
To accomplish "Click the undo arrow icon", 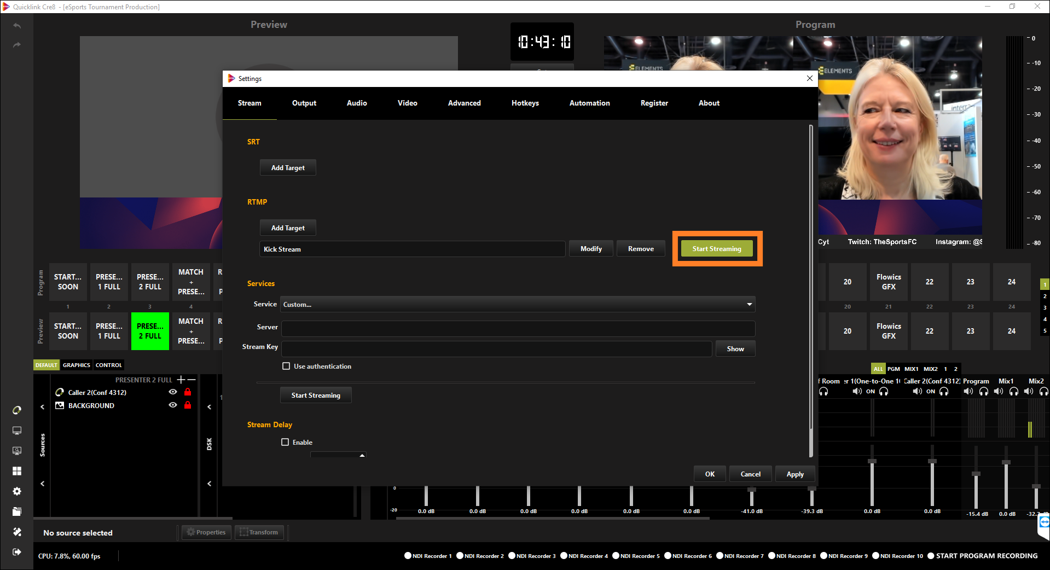I will tap(17, 26).
